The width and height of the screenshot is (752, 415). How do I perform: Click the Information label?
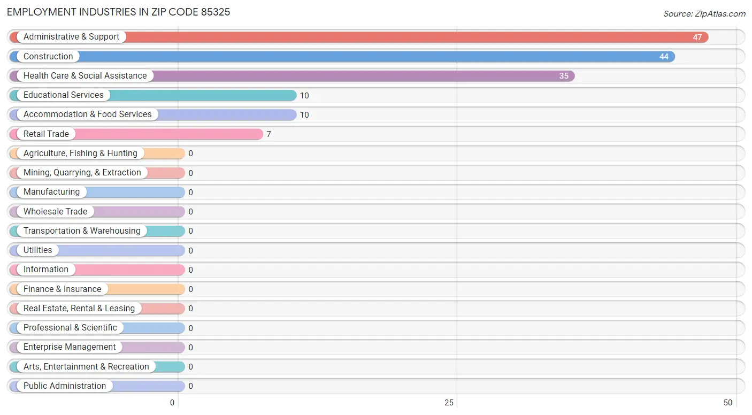tap(46, 269)
